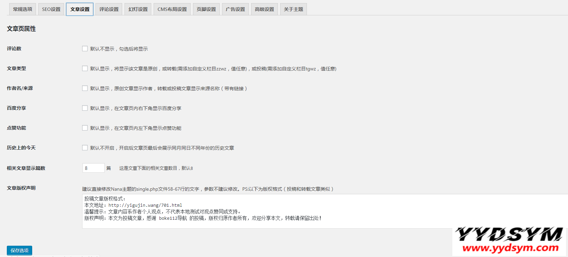Tick the 点赞功能 checkbox
This screenshot has width=568, height=257.
[x=85, y=128]
